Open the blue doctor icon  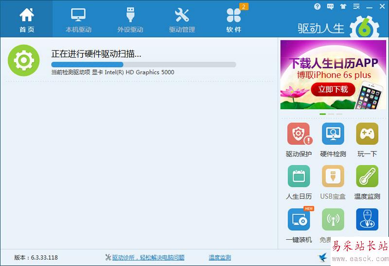[367, 219]
